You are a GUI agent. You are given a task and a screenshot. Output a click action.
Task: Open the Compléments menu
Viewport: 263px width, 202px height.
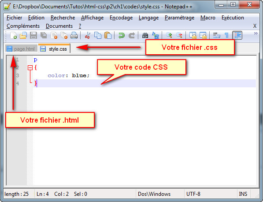23,26
